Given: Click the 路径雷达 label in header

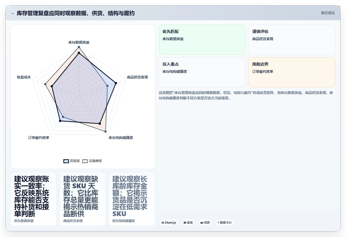Looking at the screenshot, I should [328, 13].
